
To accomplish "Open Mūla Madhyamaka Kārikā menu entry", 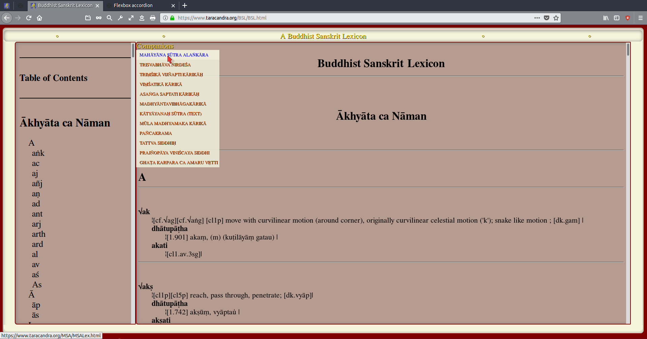I will tap(173, 123).
